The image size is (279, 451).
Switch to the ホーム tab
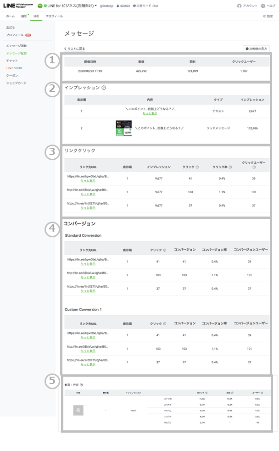[10, 16]
